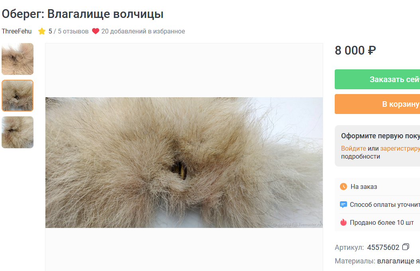
Task: Follow the Войдите login link
Action: (x=353, y=148)
